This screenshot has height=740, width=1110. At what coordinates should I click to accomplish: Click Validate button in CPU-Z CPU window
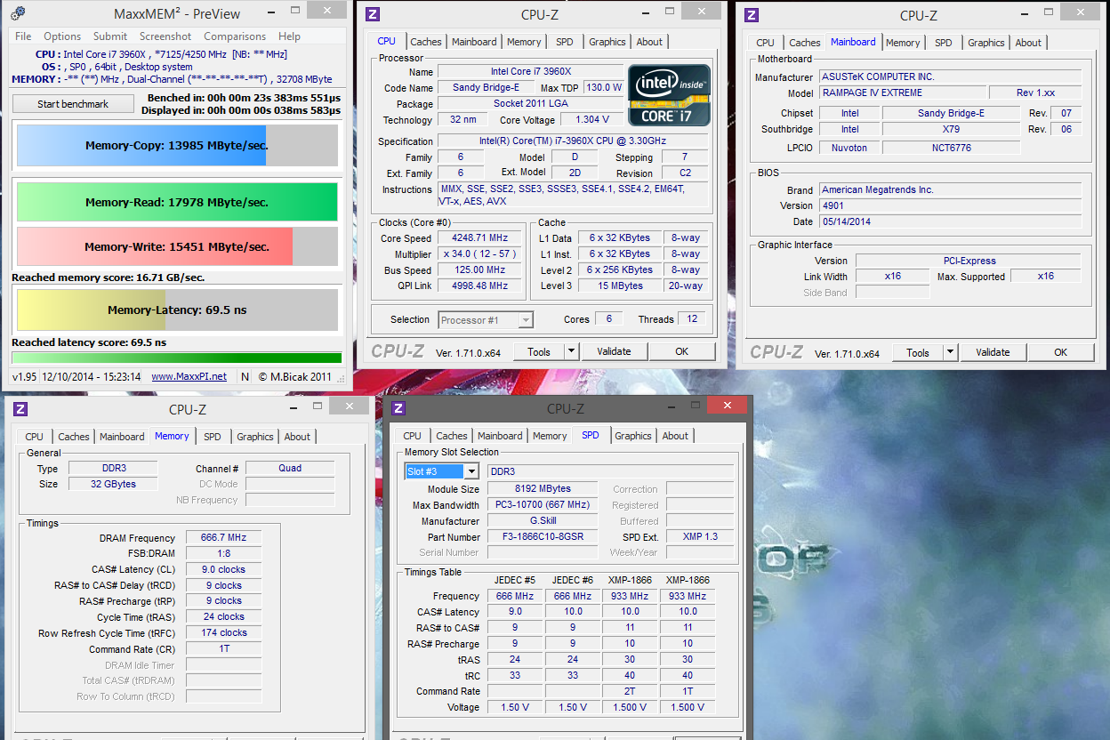tap(614, 351)
